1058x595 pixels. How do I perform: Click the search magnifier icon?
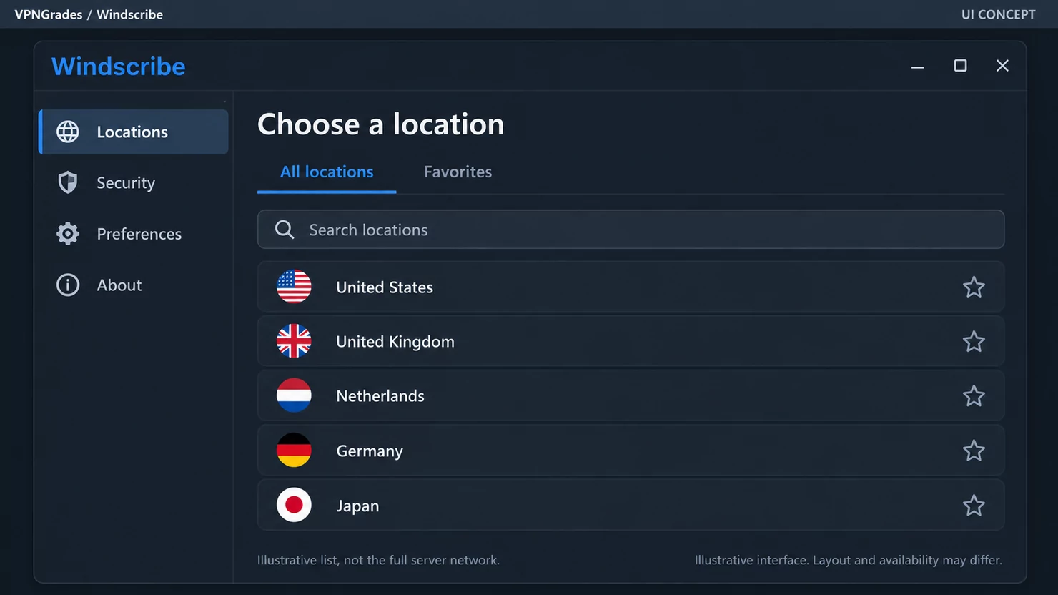285,230
